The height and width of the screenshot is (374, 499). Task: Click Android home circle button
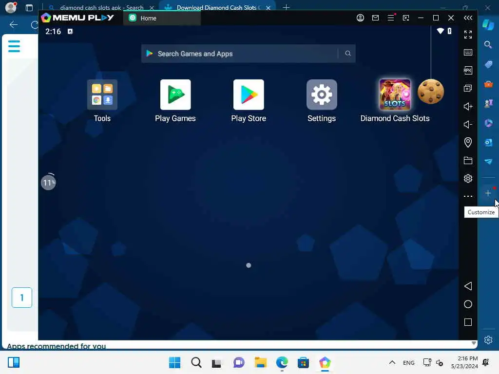click(468, 304)
